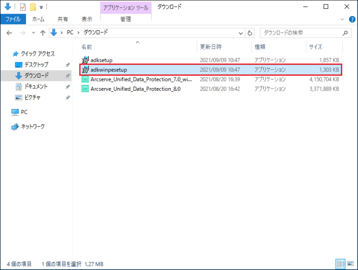Click the download icon in address bar
This screenshot has width=358, height=270.
click(x=54, y=33)
